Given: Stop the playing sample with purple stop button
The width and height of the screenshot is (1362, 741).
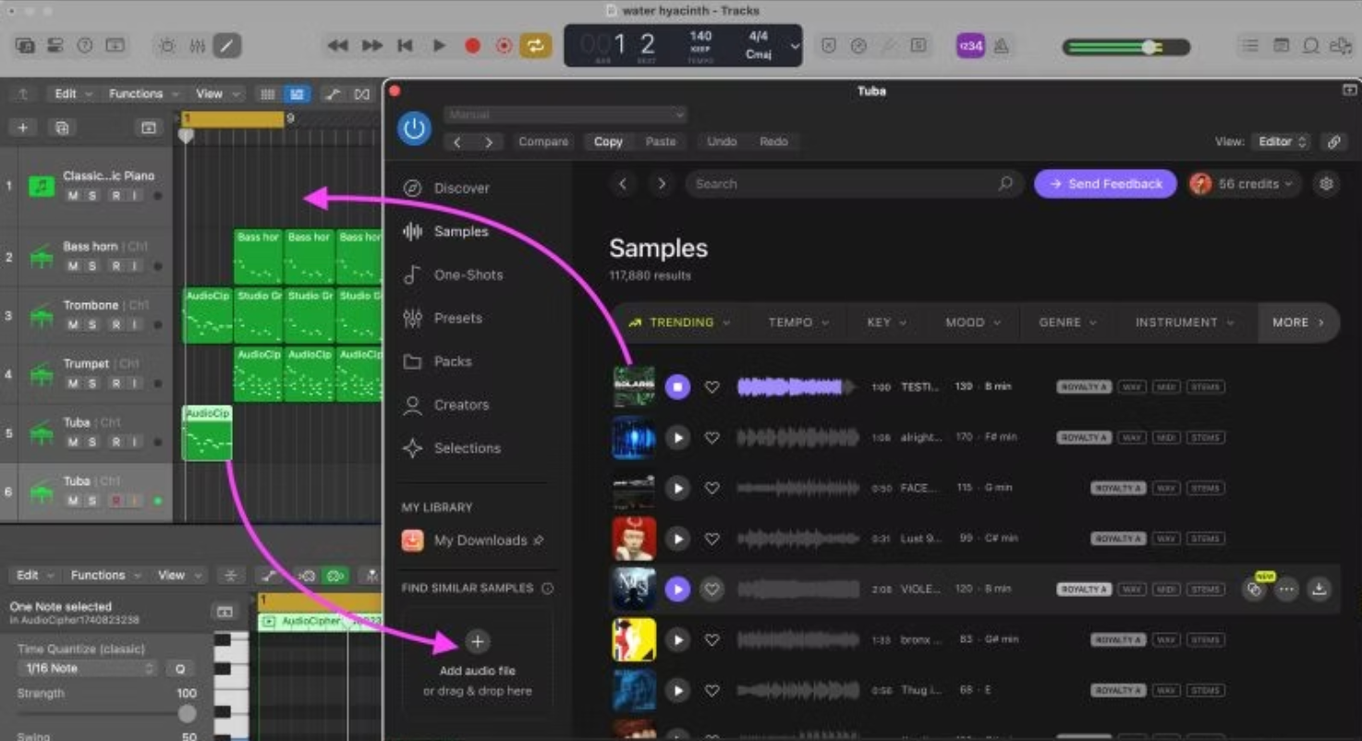Looking at the screenshot, I should pyautogui.click(x=677, y=387).
